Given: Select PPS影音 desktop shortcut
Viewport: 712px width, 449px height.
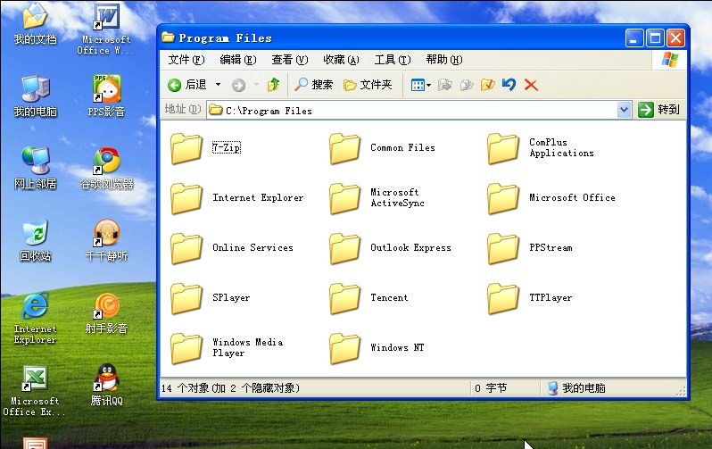Looking at the screenshot, I should click(x=106, y=96).
